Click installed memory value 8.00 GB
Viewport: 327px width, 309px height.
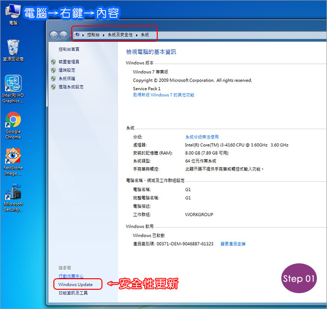207,153
